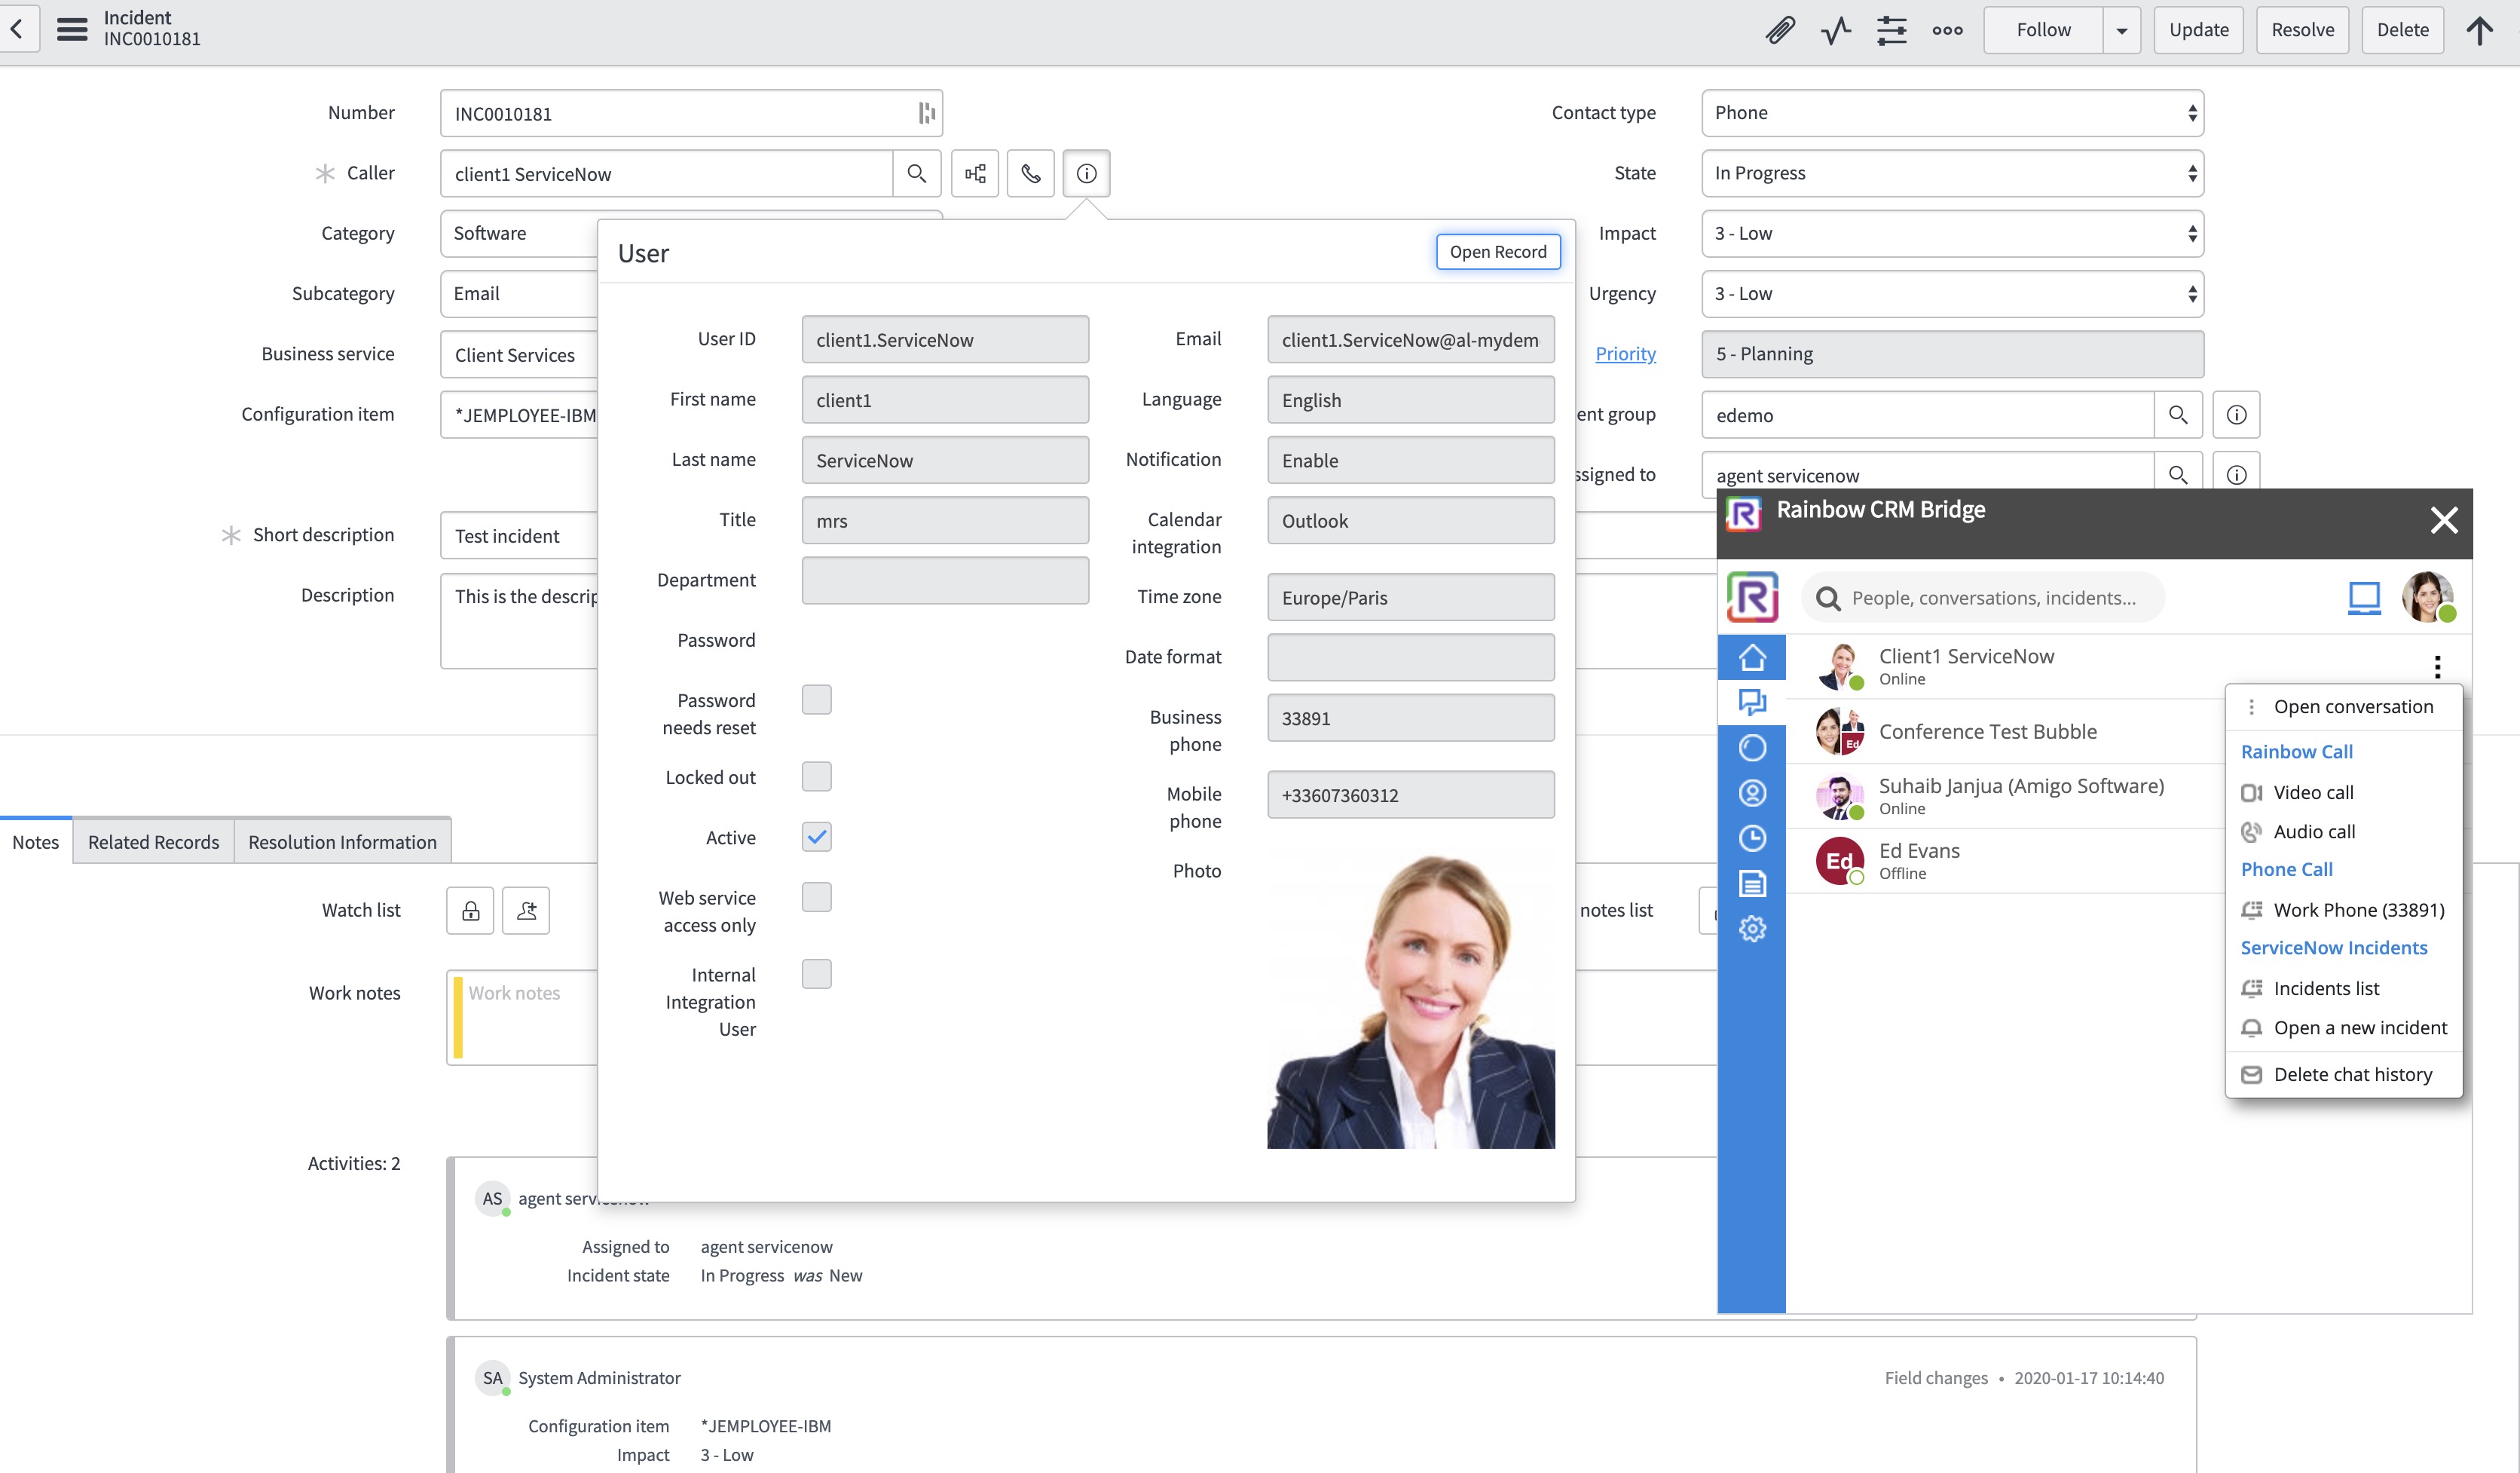Viewport: 2520px width, 1473px height.
Task: Click lookup magnifier for Assignment group edemo
Action: click(2178, 414)
